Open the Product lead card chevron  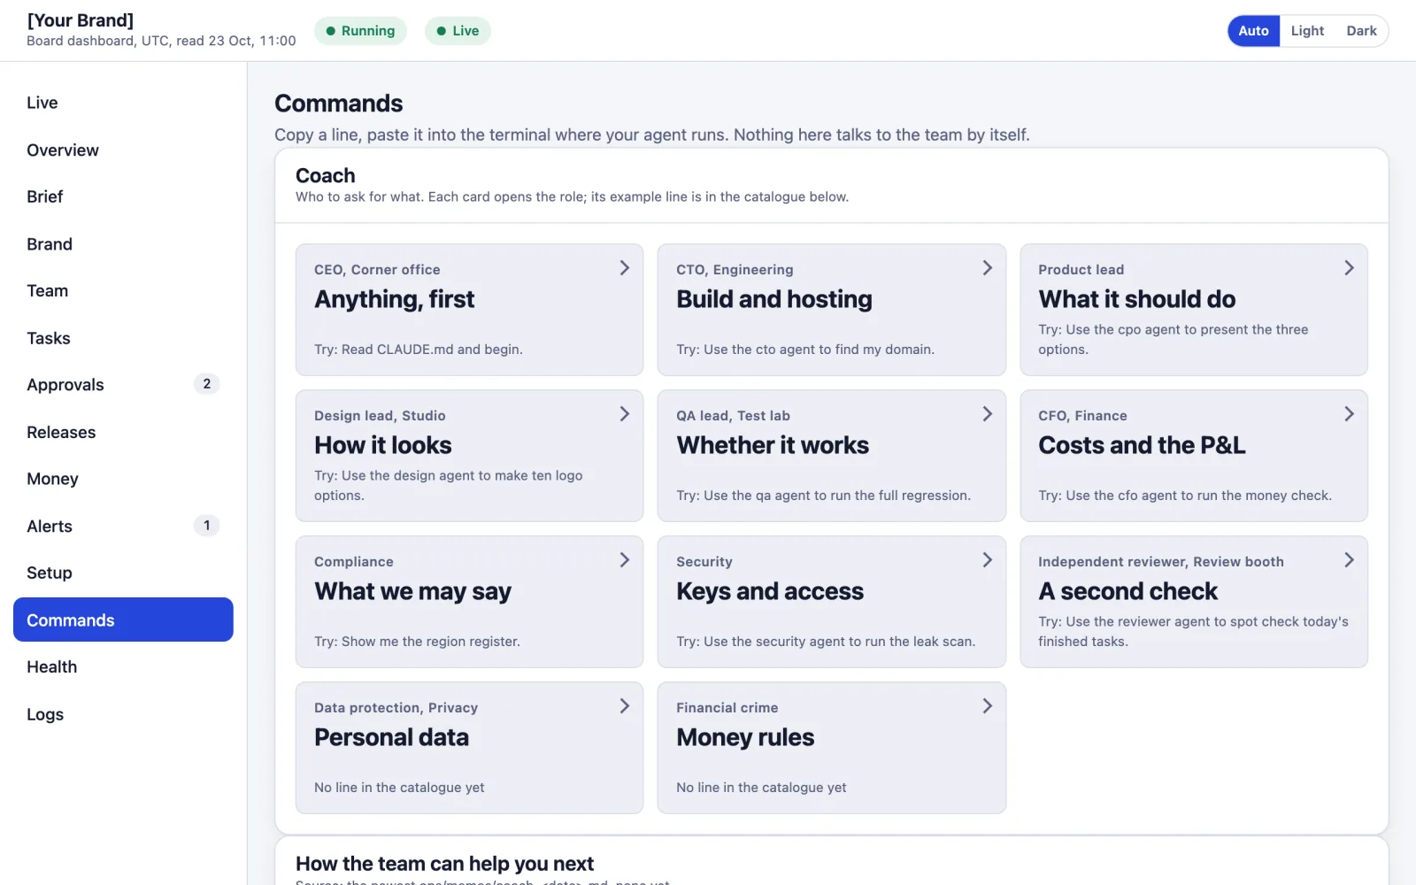coord(1349,268)
